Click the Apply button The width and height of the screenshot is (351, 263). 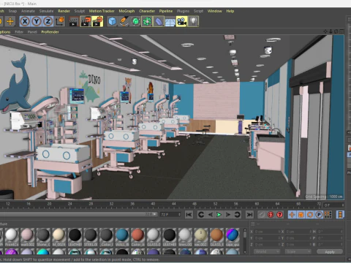(330, 252)
